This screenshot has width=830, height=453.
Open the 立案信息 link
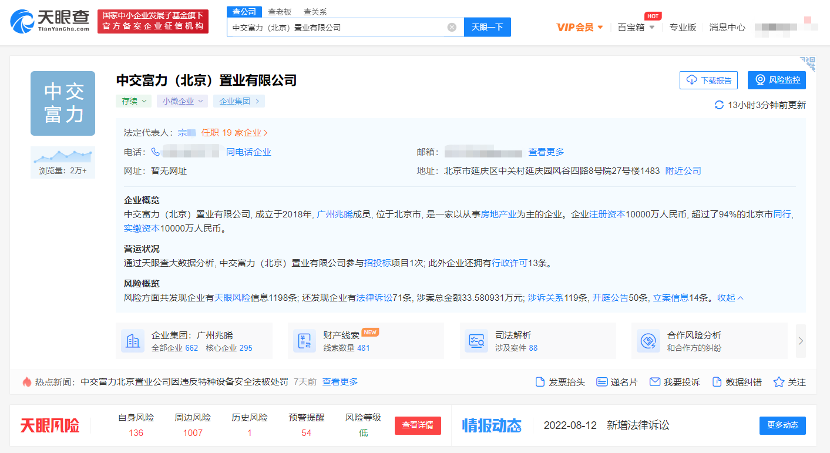[x=671, y=297]
